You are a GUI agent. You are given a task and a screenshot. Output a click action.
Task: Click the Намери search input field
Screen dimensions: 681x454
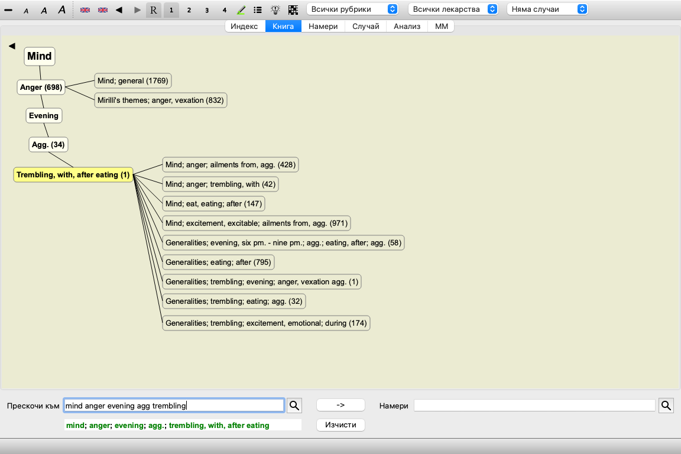534,405
